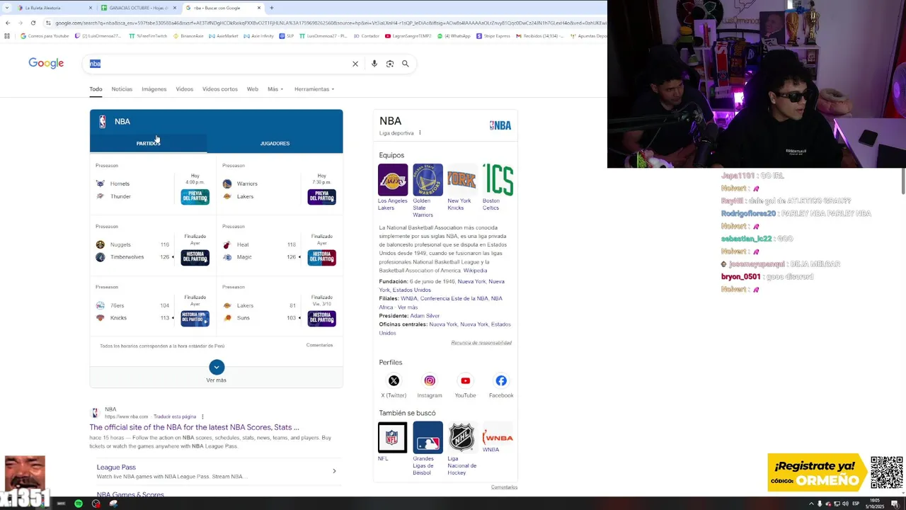Open the volume control in system tray
This screenshot has width=906, height=510.
coord(845,504)
